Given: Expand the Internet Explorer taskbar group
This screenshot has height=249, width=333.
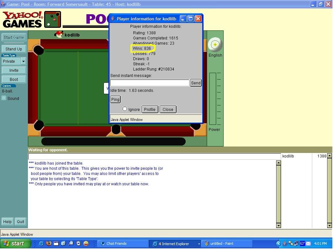Looking at the screenshot, I should tap(199, 244).
